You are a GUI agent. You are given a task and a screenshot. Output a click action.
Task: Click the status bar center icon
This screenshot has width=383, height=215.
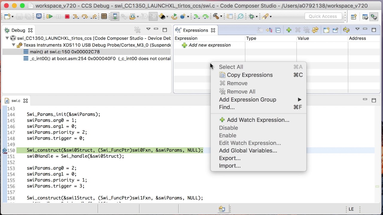[222, 209]
